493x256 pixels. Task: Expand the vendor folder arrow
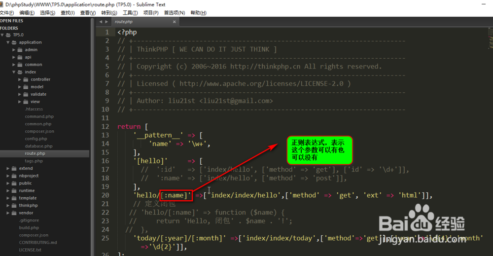coord(8,213)
